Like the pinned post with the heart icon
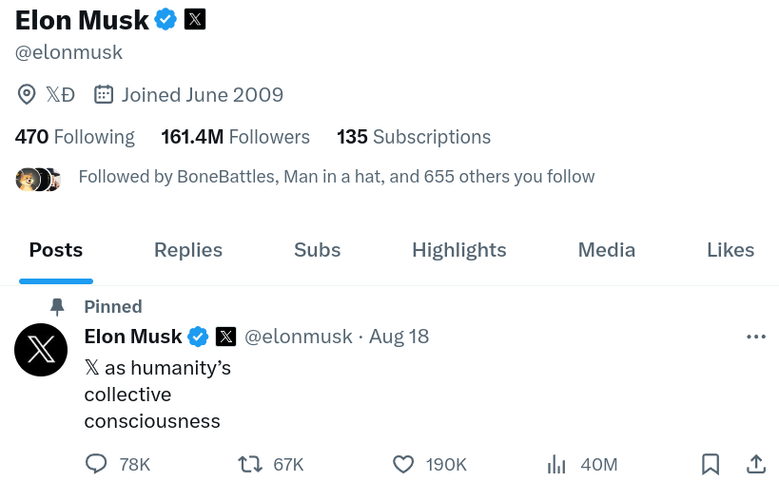The height and width of the screenshot is (482, 779). [403, 464]
